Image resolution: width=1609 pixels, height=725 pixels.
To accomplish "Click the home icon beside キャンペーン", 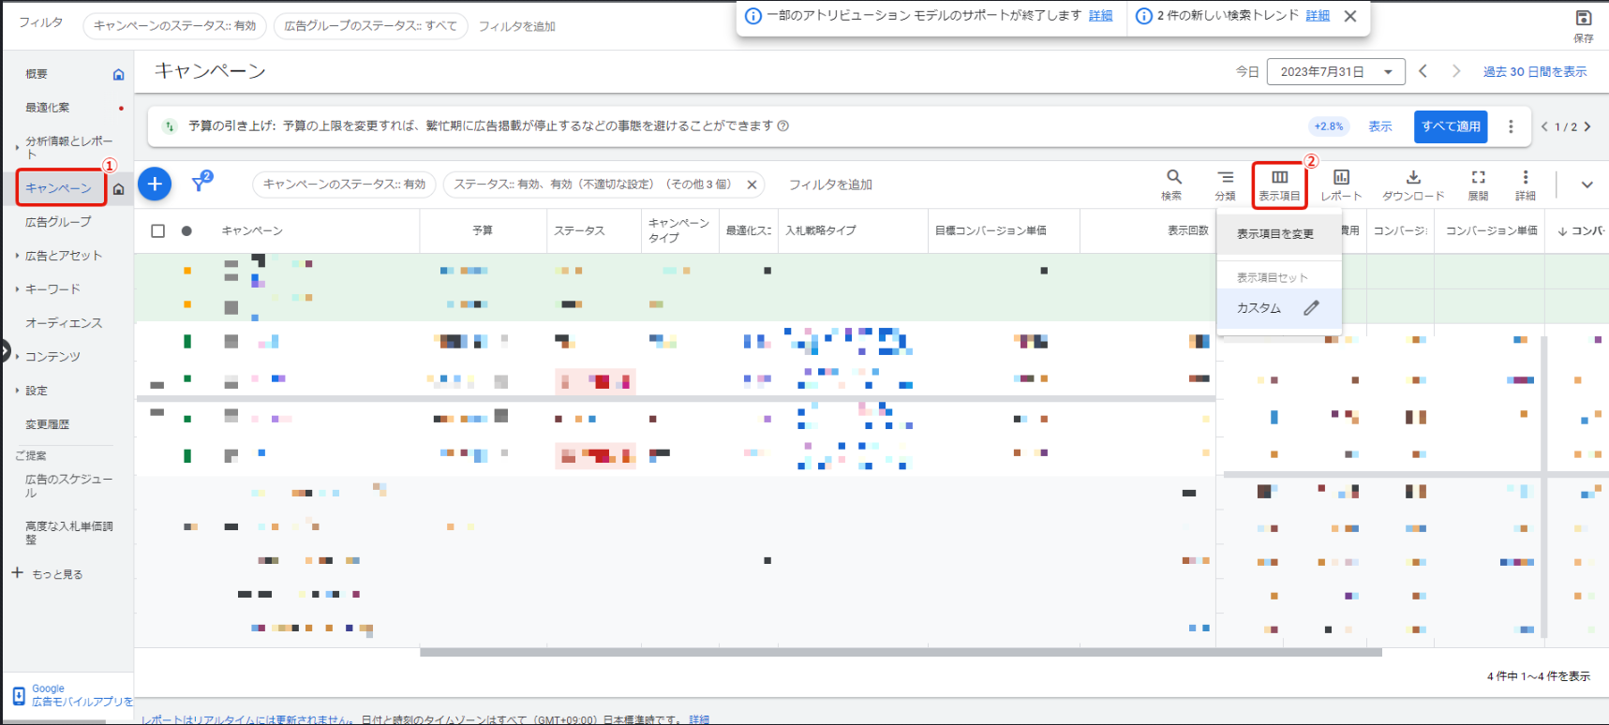I will (118, 189).
